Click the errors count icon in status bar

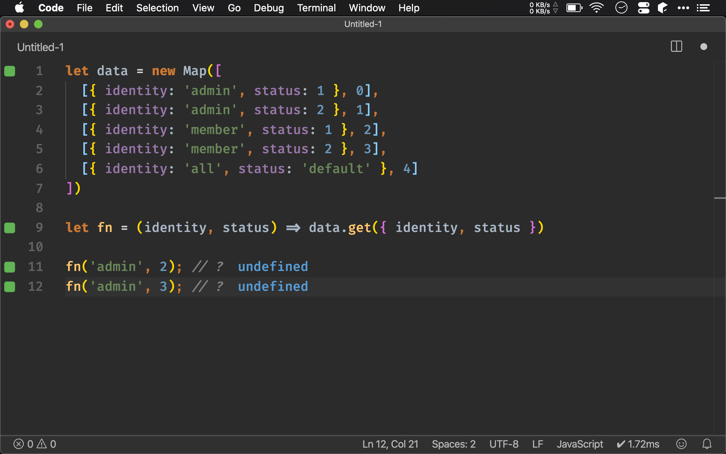click(x=19, y=444)
